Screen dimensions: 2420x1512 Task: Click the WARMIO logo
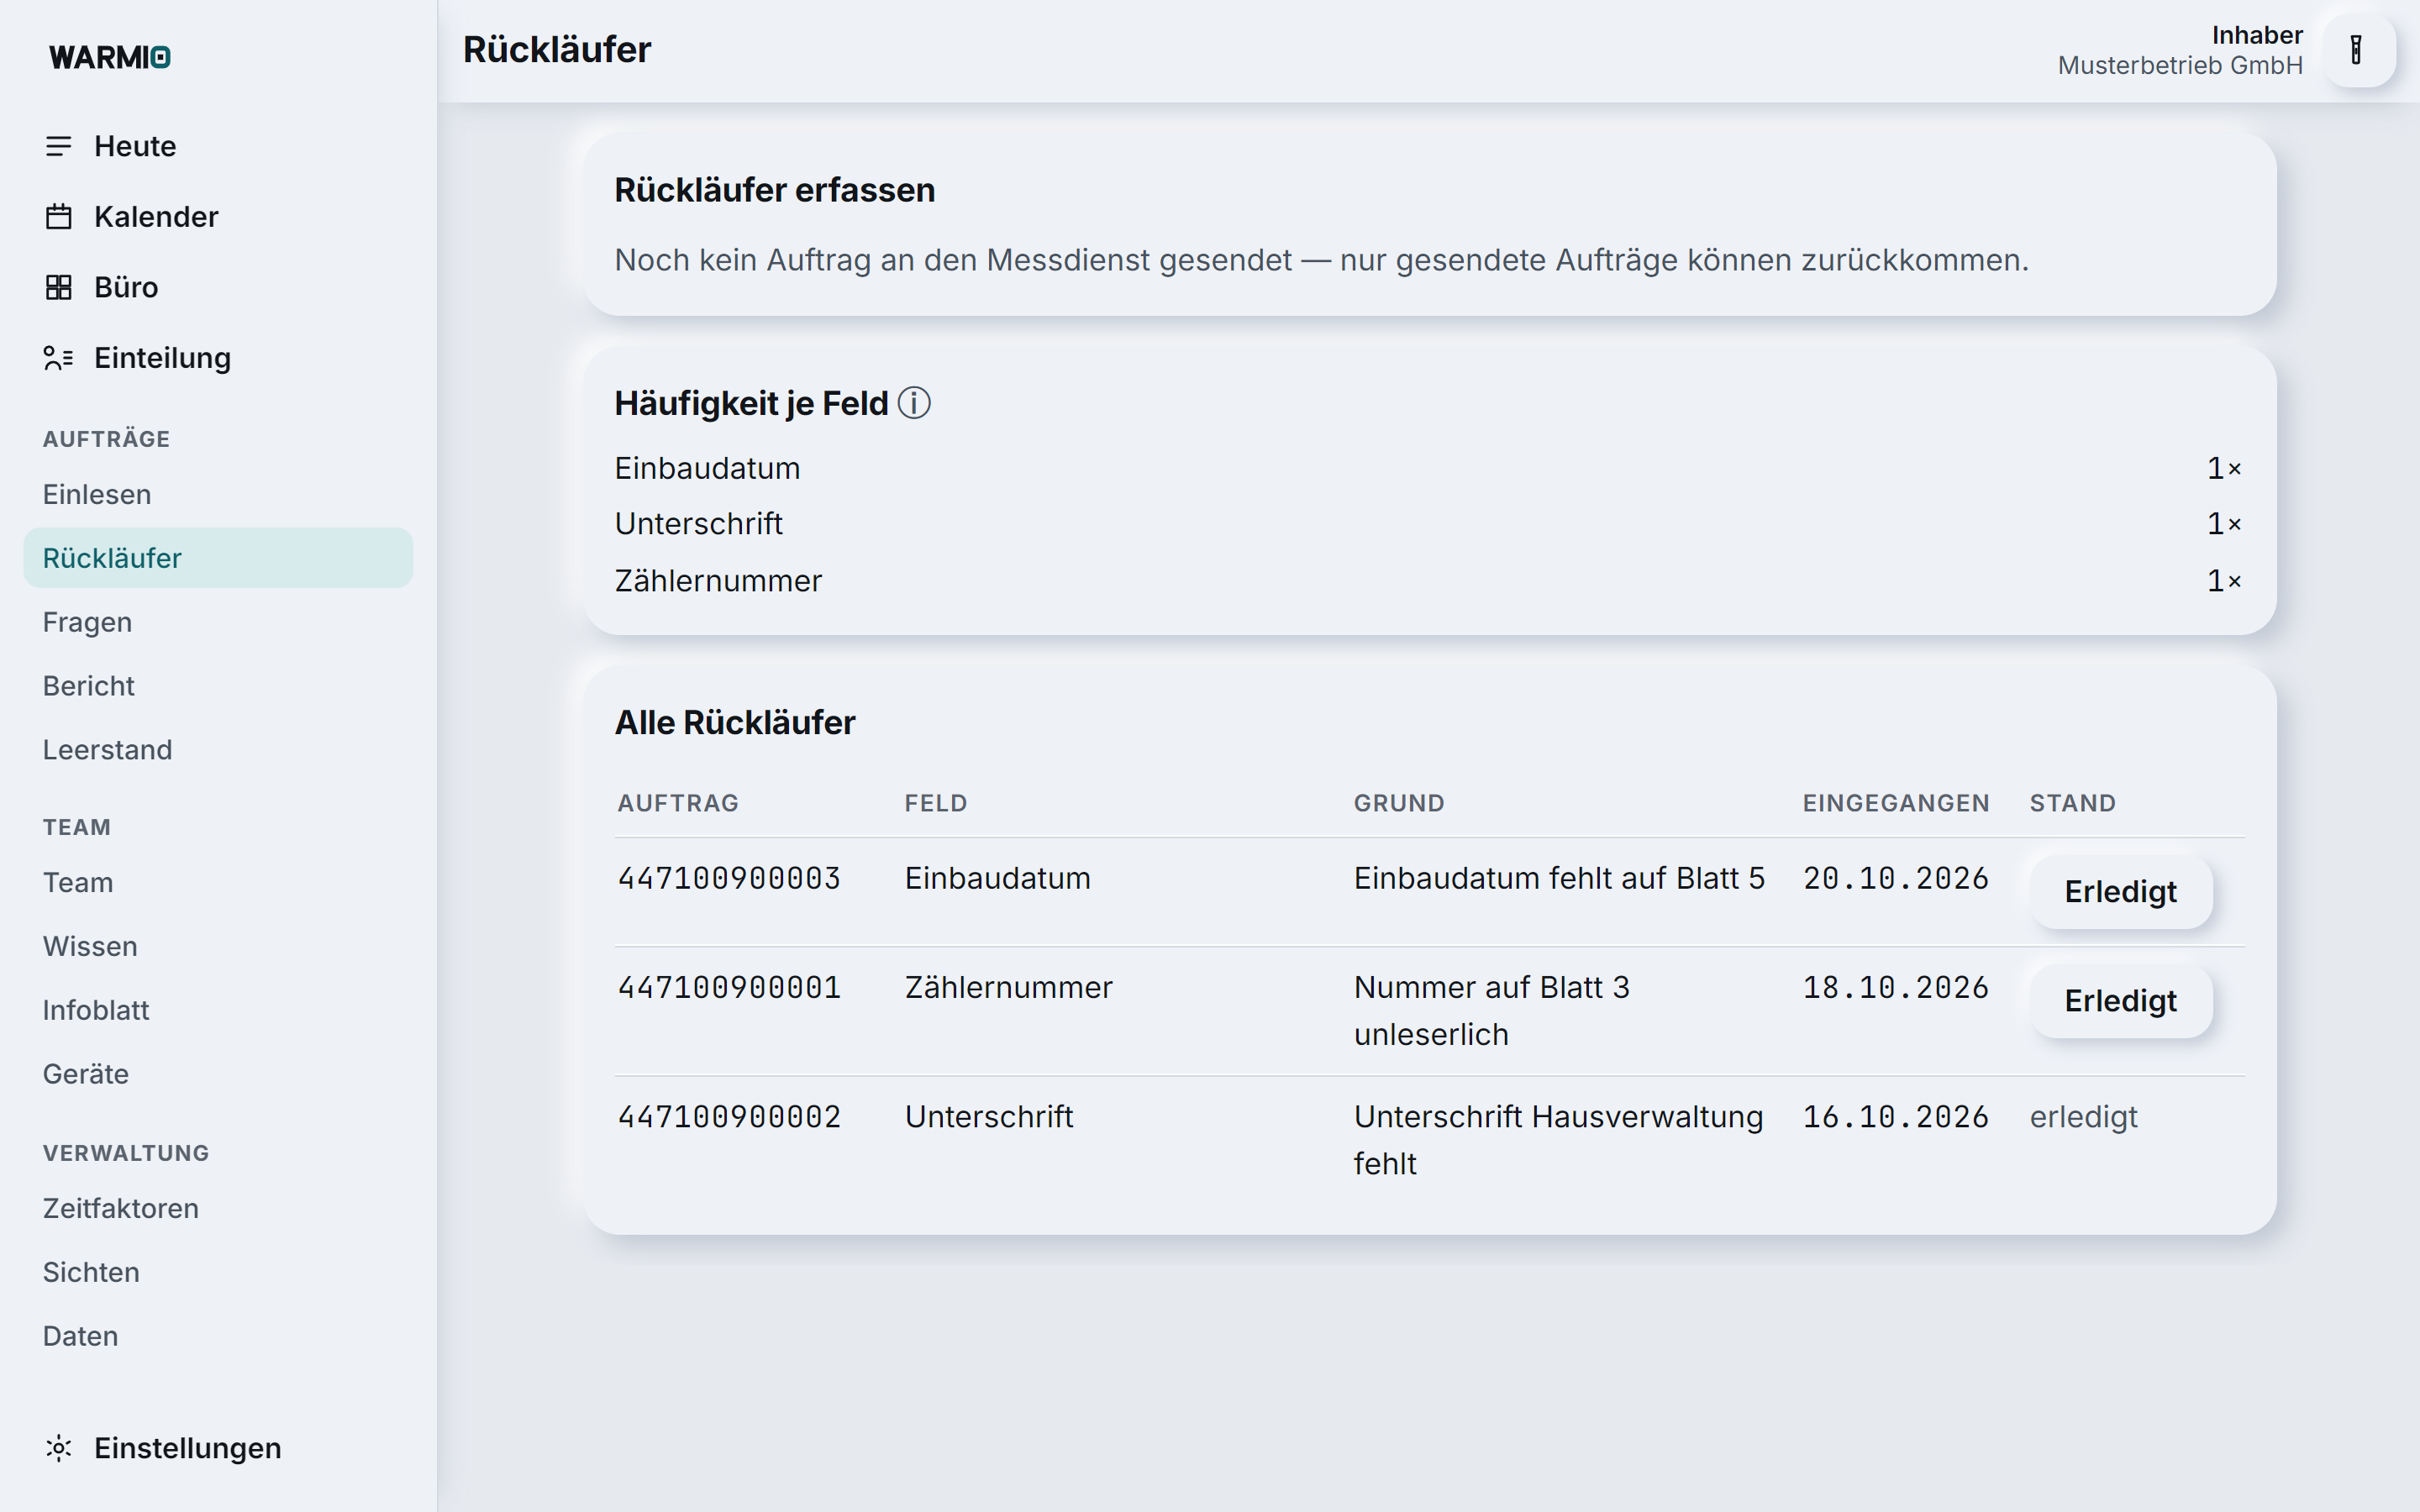click(110, 57)
